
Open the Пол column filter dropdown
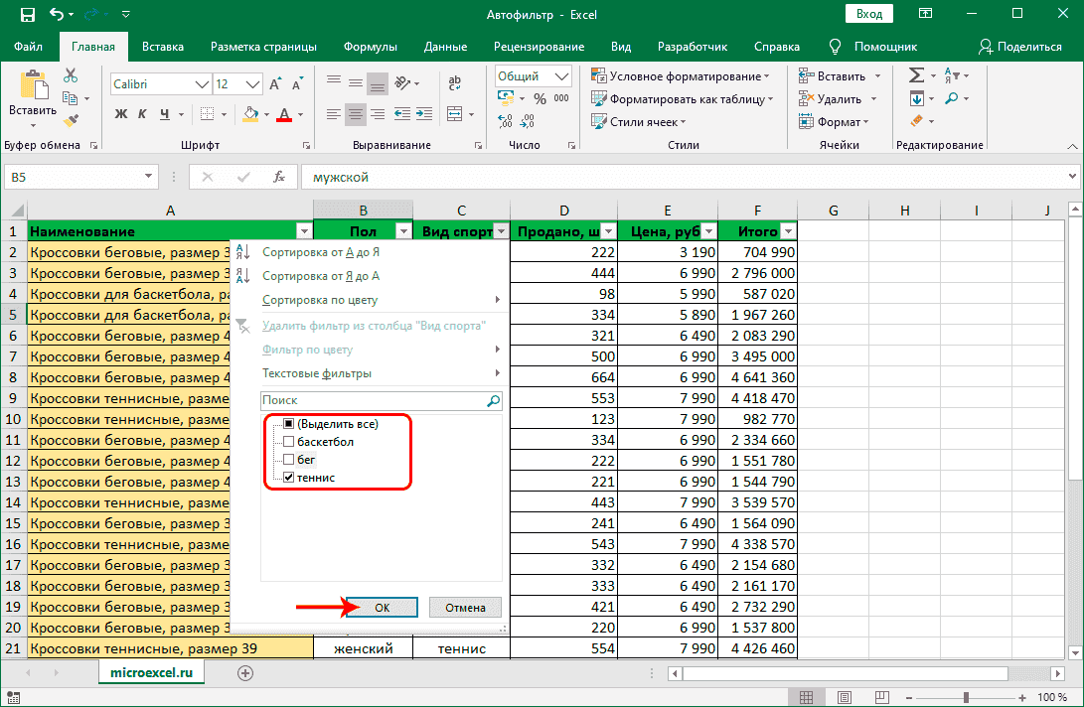coord(402,231)
